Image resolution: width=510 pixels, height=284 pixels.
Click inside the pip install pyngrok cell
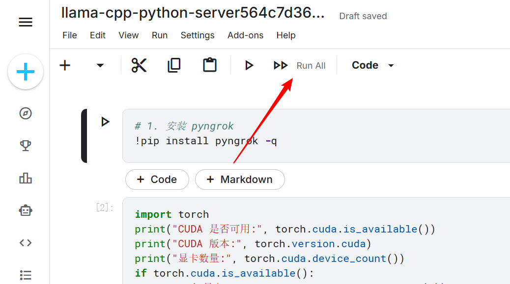pos(316,136)
